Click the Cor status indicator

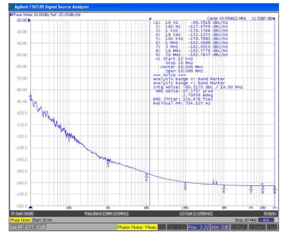pyautogui.click(x=162, y=227)
